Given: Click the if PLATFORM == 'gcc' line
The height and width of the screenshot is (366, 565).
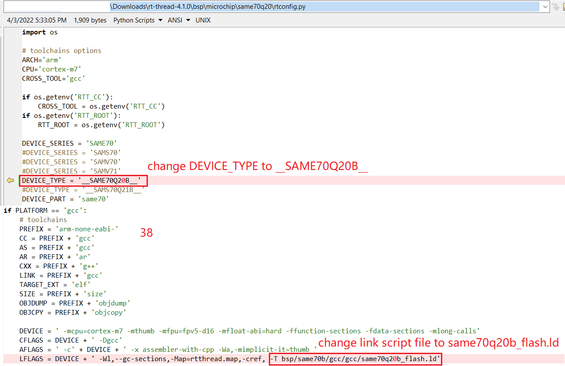Looking at the screenshot, I should click(x=45, y=210).
